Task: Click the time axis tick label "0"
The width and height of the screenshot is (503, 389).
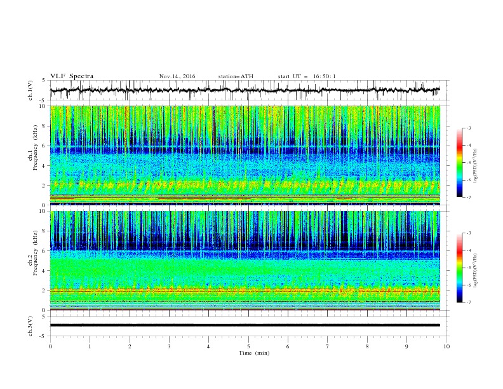Action: pos(50,346)
